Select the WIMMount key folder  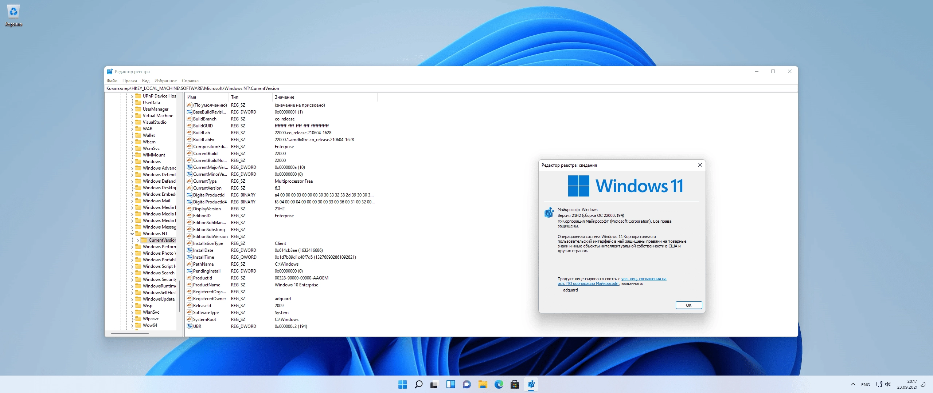[150, 155]
